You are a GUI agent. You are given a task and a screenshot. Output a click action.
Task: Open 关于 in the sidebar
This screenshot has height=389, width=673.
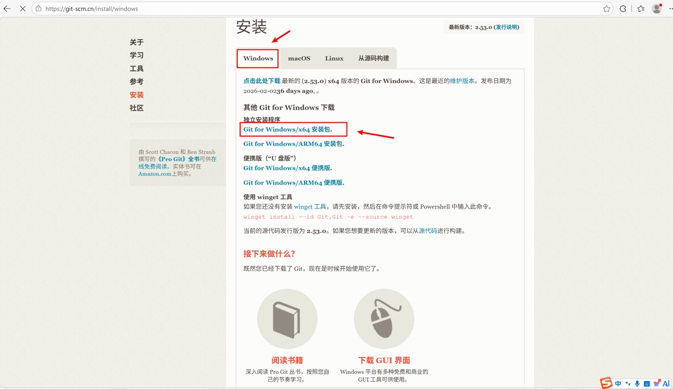pyautogui.click(x=136, y=42)
